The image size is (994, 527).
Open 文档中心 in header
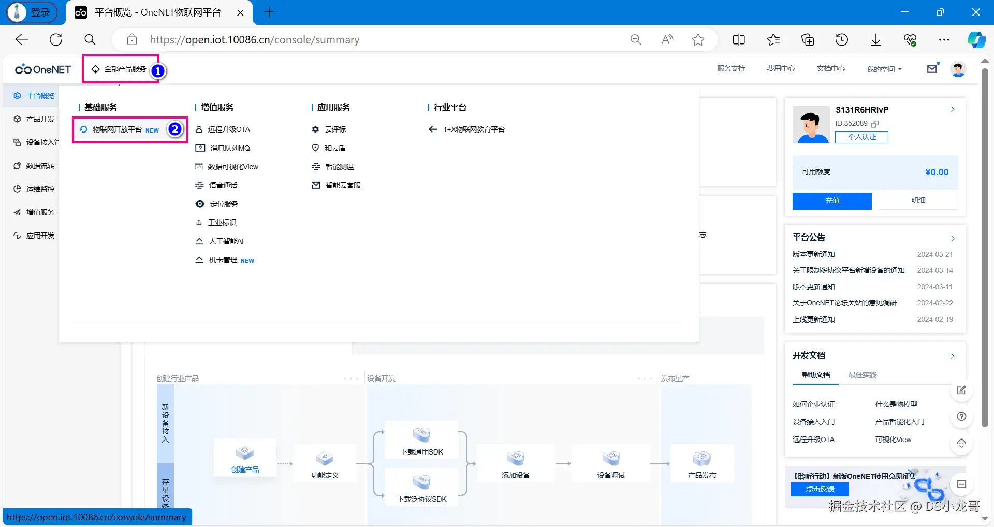(830, 68)
